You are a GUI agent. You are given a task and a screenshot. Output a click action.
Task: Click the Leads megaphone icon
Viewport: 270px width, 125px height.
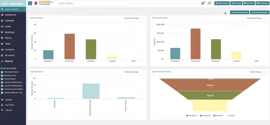(2, 27)
